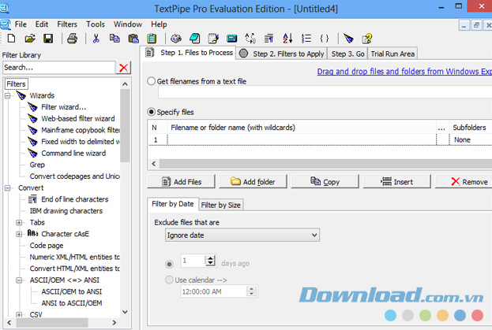This screenshot has height=330, width=492.
Task: Select the Specify files radio button
Action: click(152, 112)
